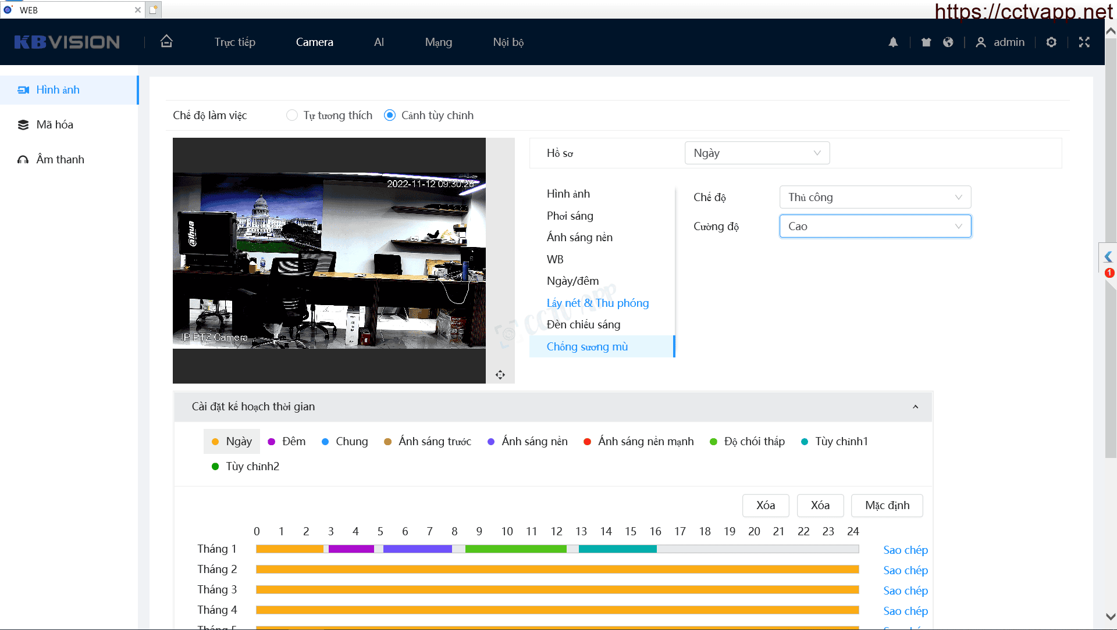Select the Tự tương thích radio button
Viewport: 1117px width, 630px height.
[x=292, y=116]
